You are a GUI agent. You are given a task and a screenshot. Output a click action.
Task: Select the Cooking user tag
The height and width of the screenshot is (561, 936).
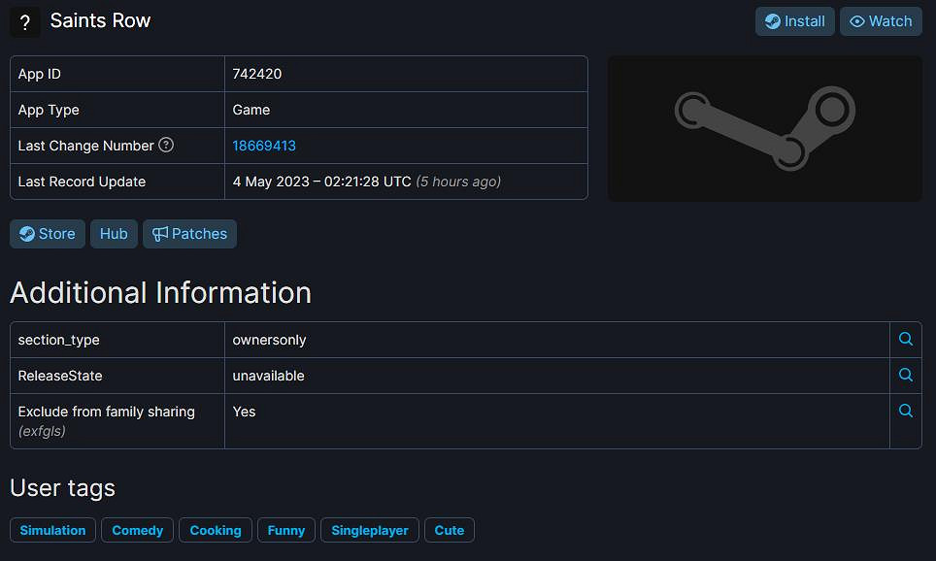[x=216, y=530]
